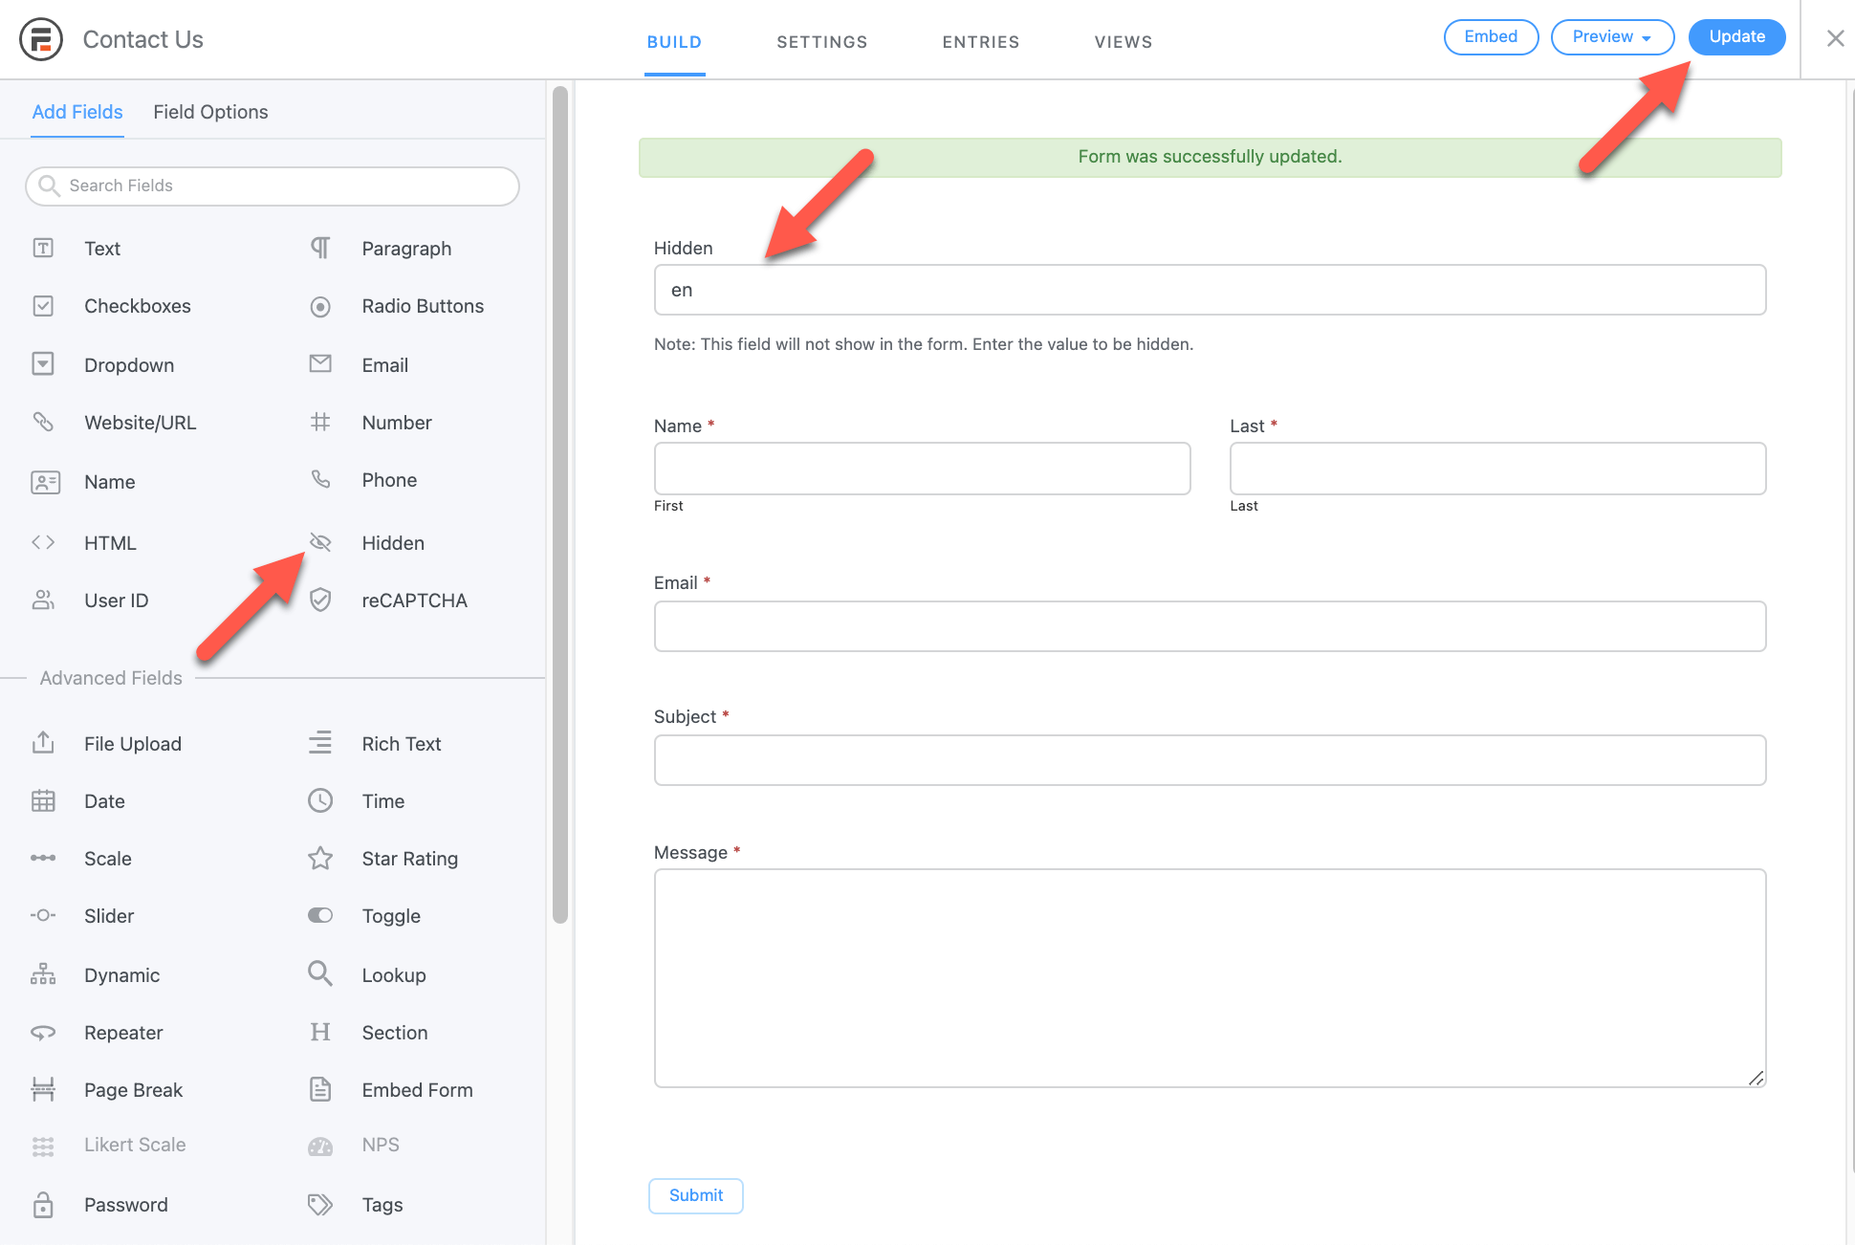The image size is (1855, 1245).
Task: Click the Hidden field value input
Action: pos(1210,290)
